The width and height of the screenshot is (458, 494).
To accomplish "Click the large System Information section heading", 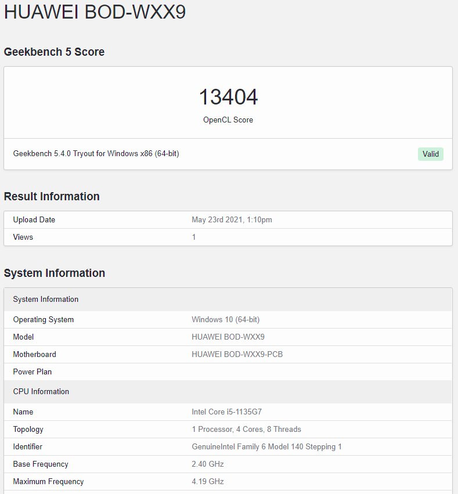I will coord(55,273).
